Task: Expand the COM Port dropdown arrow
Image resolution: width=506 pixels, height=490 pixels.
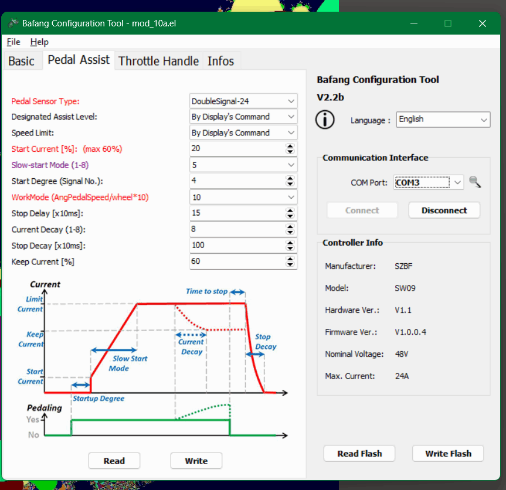Action: 457,182
